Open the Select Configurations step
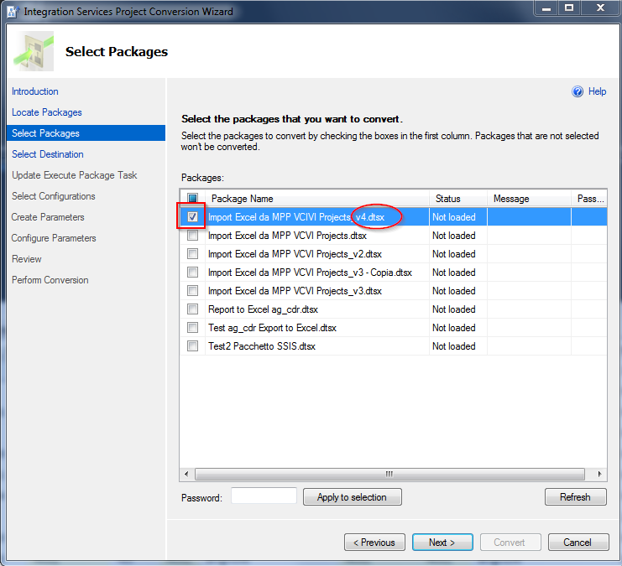 pos(54,196)
